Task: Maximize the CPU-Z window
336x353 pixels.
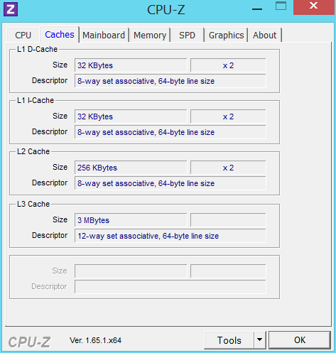Action: [x=281, y=6]
